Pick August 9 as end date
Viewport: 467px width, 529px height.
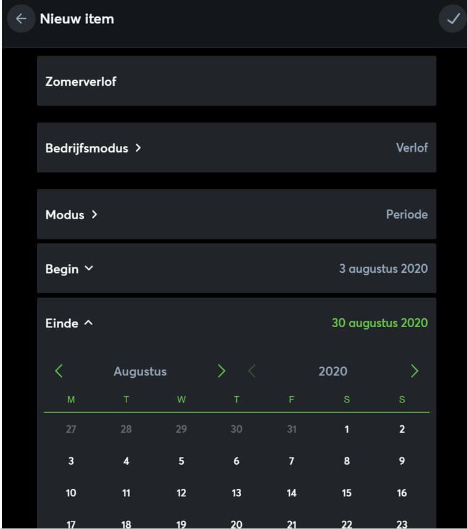pyautogui.click(x=402, y=461)
